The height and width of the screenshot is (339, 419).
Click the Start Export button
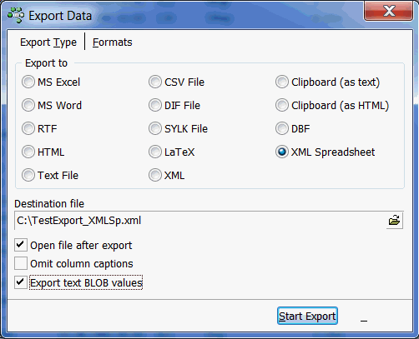(307, 316)
